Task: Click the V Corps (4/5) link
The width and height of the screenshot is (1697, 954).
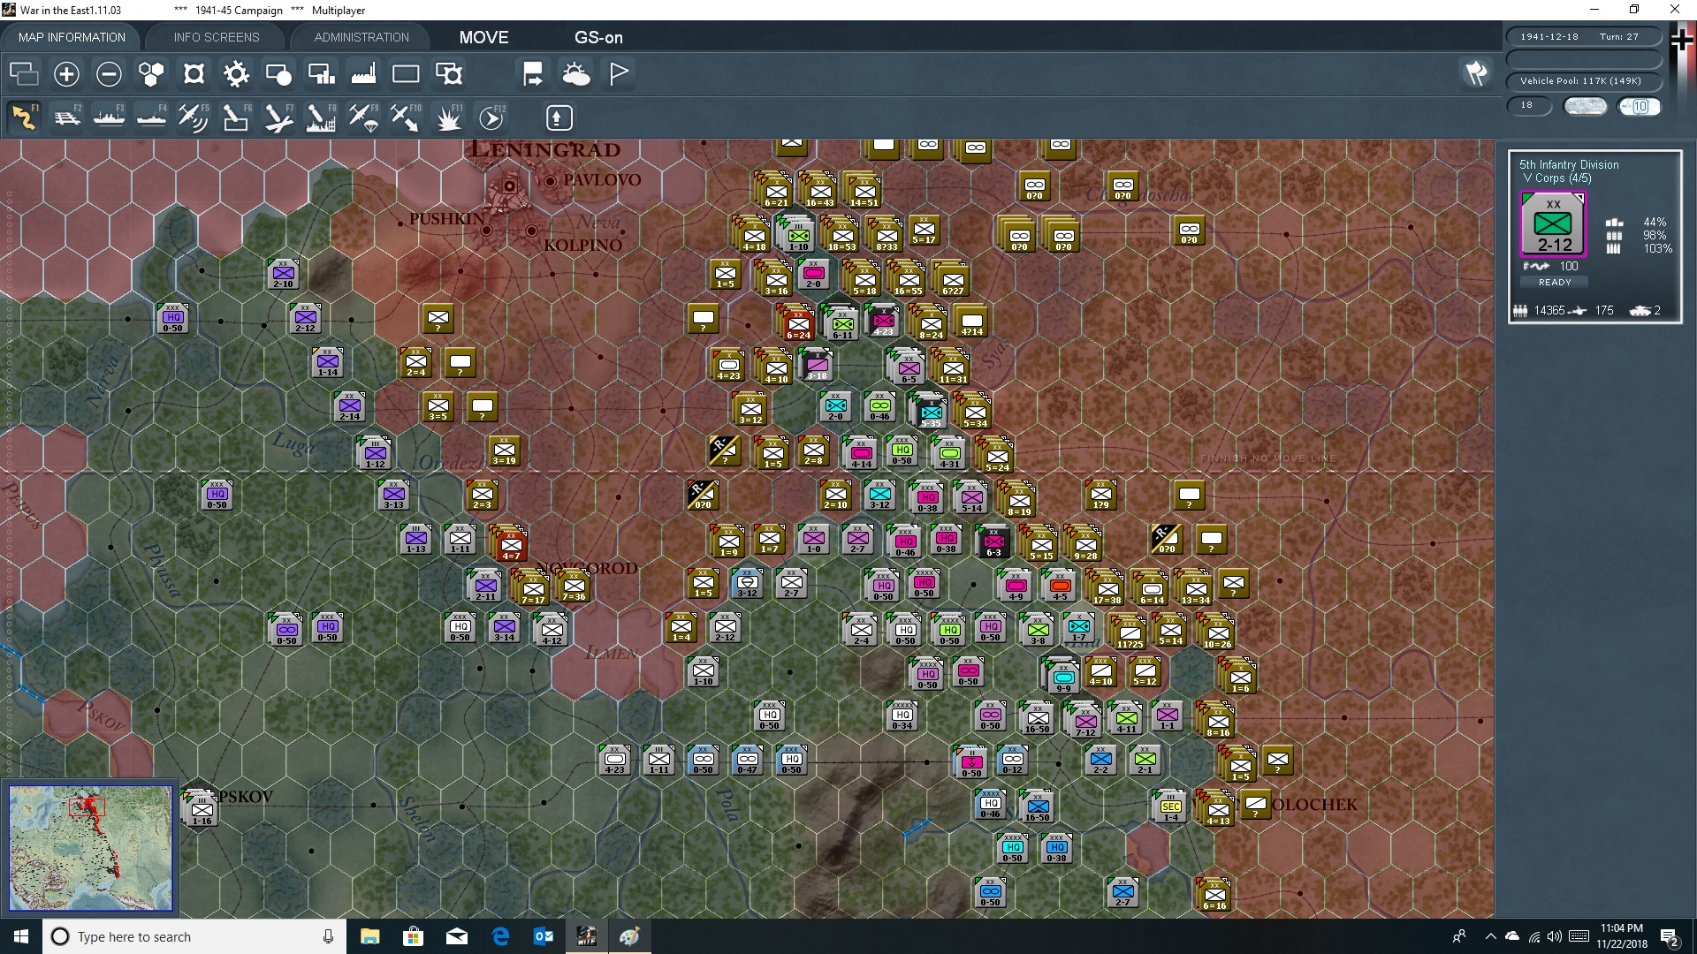Action: coord(1556,178)
